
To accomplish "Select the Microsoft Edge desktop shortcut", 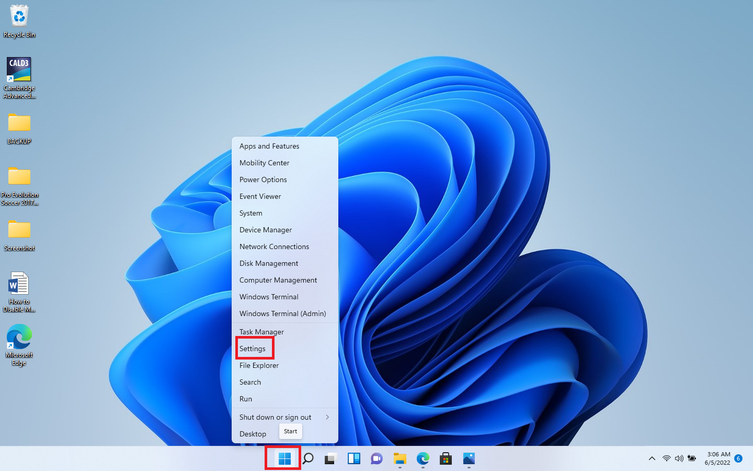I will pos(19,345).
